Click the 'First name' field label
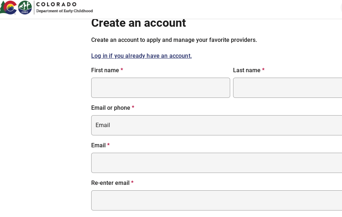Screen dimensions: 342x217 point(105,70)
